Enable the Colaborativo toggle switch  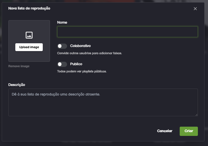pyautogui.click(x=62, y=46)
